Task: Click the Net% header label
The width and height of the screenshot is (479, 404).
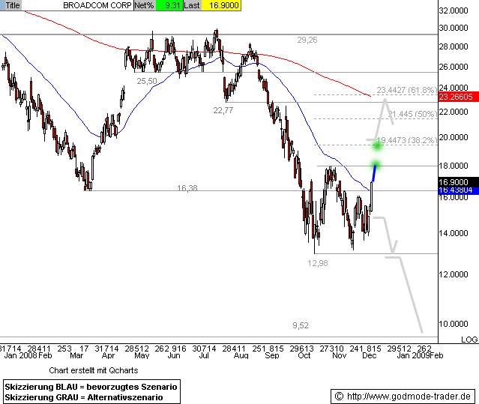Action: click(145, 4)
